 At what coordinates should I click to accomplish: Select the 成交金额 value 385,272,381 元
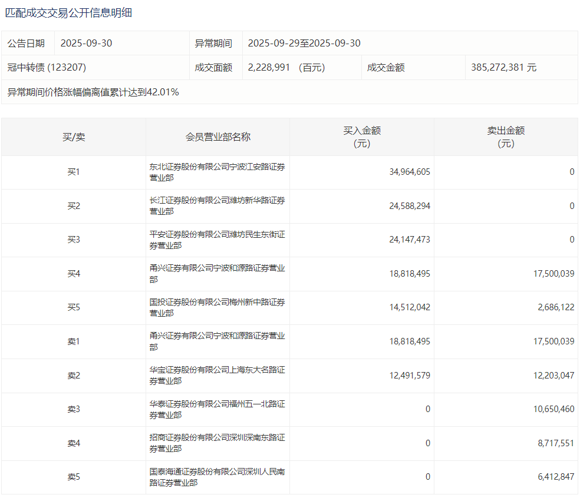click(503, 67)
